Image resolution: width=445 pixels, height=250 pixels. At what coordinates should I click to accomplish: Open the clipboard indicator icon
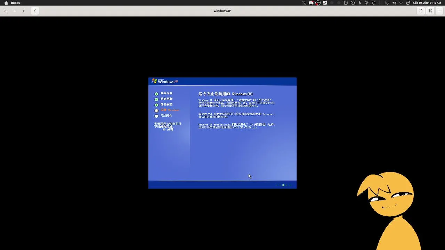pyautogui.click(x=346, y=3)
